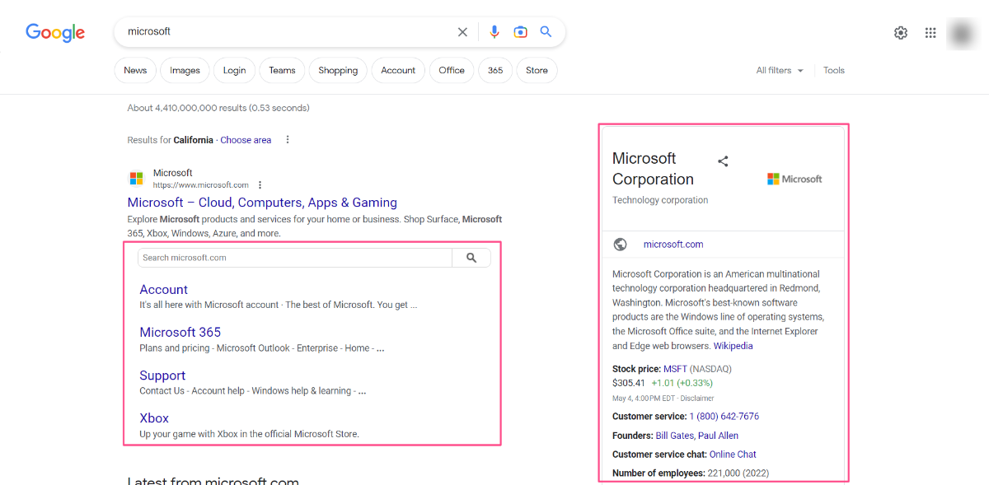This screenshot has height=485, width=989.
Task: Open Google Lens camera search
Action: (520, 32)
